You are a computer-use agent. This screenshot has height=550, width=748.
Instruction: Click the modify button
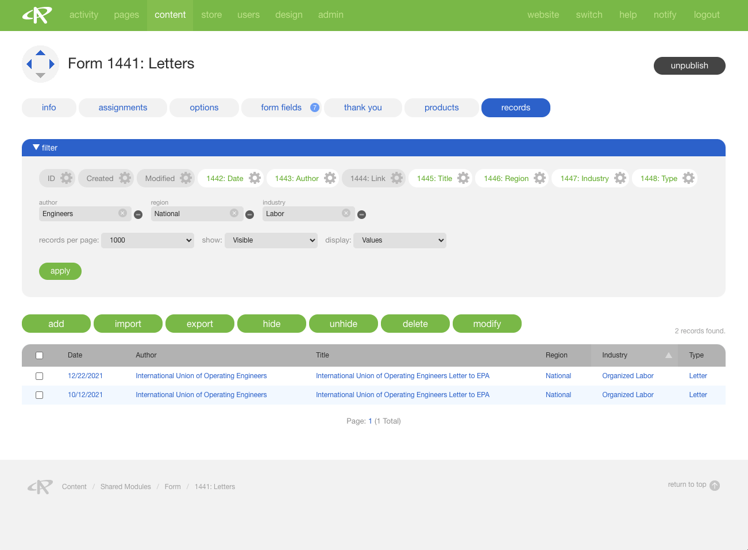point(487,324)
